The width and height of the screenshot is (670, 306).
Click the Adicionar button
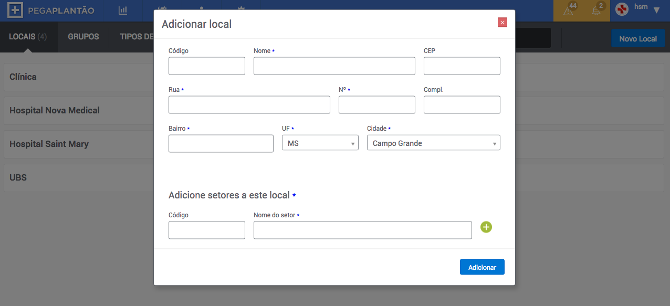(x=482, y=267)
